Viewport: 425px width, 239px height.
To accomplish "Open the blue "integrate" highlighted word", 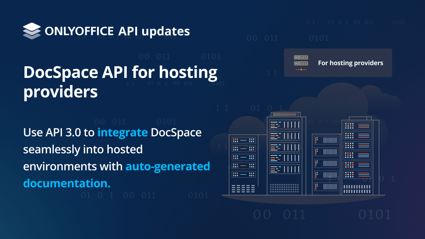I will 123,133.
